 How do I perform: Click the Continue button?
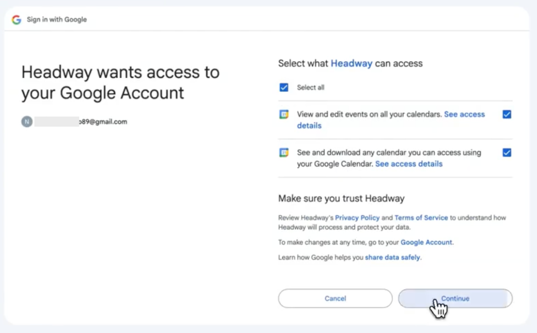(x=455, y=298)
